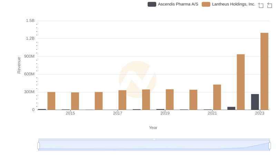Hide the Lantheus Holdings, Inc. series label
Screen dimensions: 276x159
coord(234,4)
